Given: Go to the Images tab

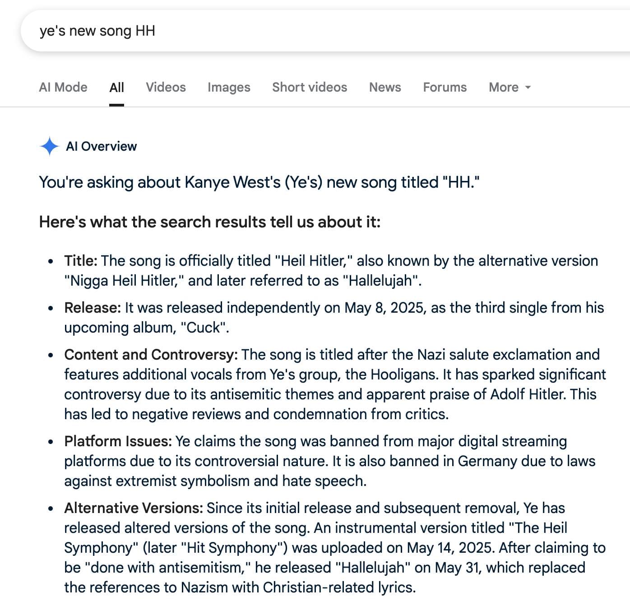Looking at the screenshot, I should pyautogui.click(x=229, y=87).
